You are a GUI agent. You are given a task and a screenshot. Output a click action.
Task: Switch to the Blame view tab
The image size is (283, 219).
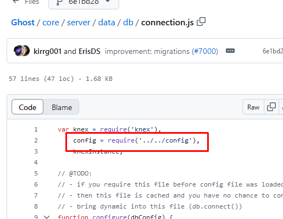(62, 107)
